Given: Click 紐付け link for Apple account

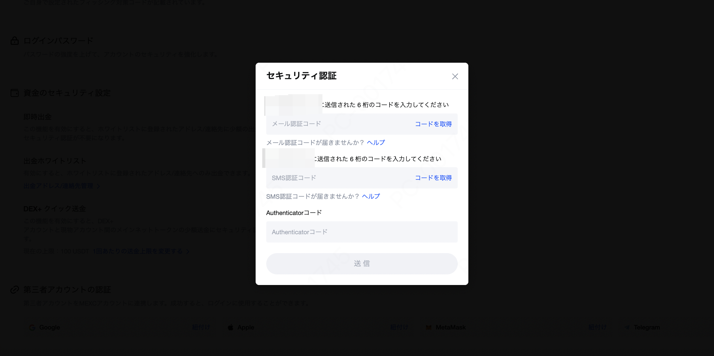Looking at the screenshot, I should [x=399, y=327].
